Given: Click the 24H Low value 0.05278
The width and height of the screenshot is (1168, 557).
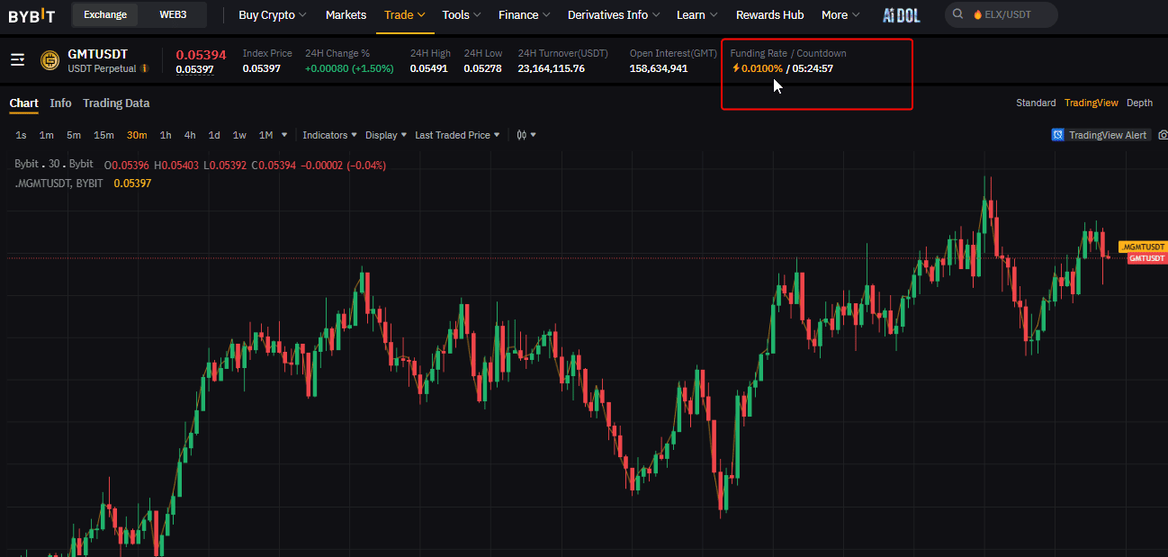Looking at the screenshot, I should [482, 68].
